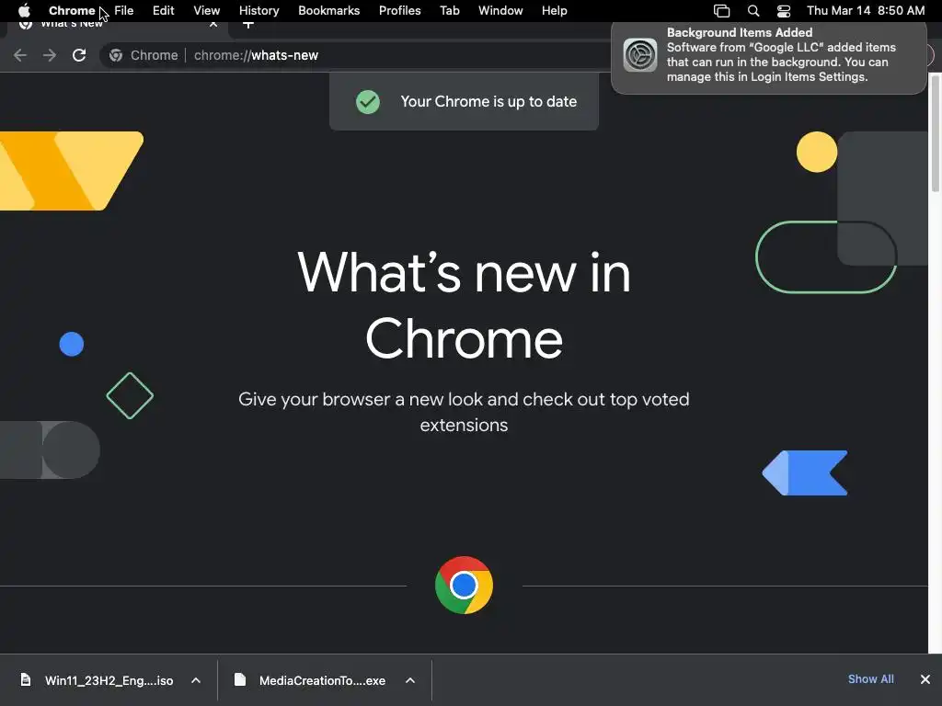Viewport: 942px width, 706px height.
Task: Click the chrome://whats-new address field
Action: click(256, 55)
